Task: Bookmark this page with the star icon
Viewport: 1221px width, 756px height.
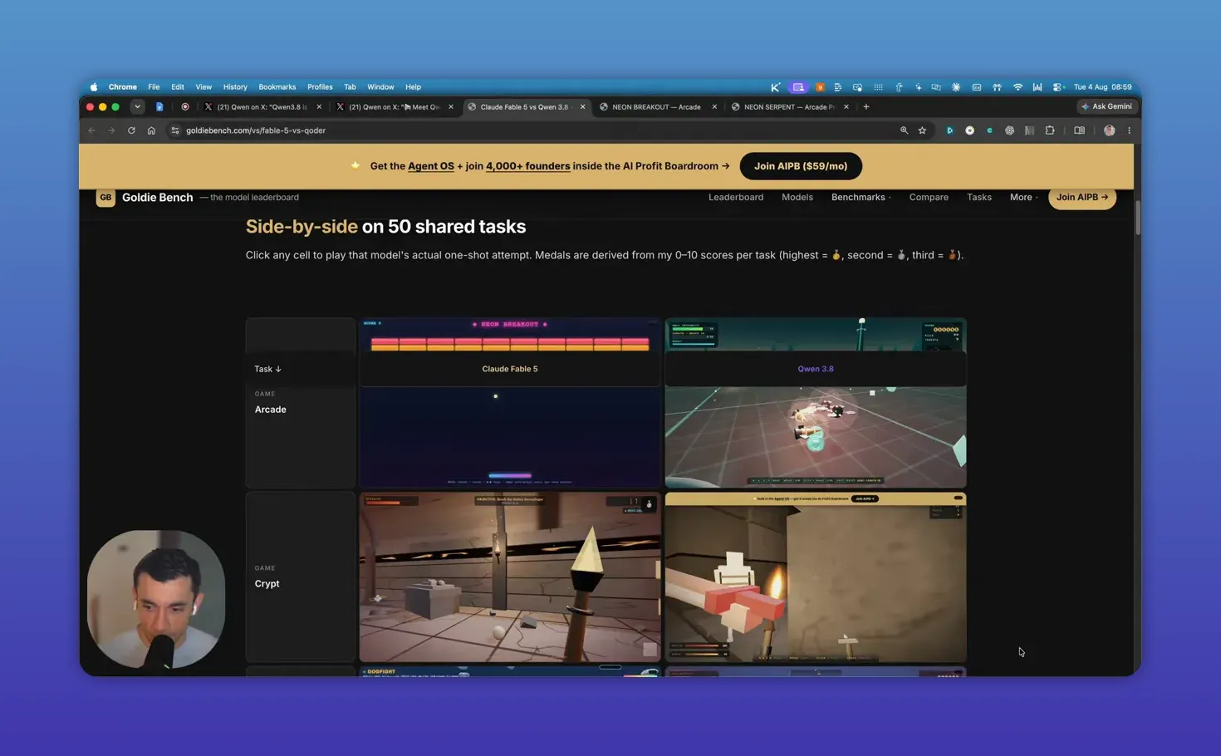Action: (922, 130)
